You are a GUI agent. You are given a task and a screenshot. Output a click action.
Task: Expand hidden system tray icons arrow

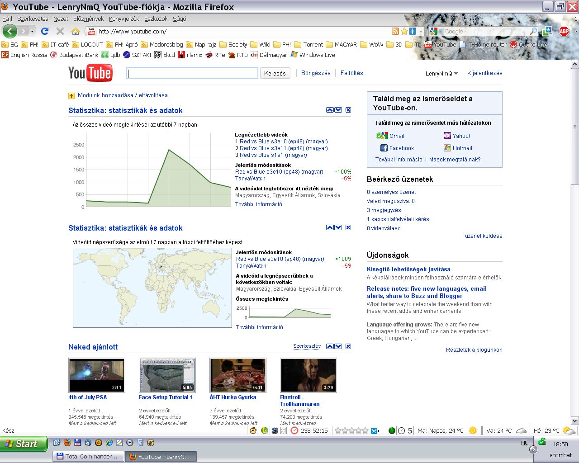click(533, 449)
